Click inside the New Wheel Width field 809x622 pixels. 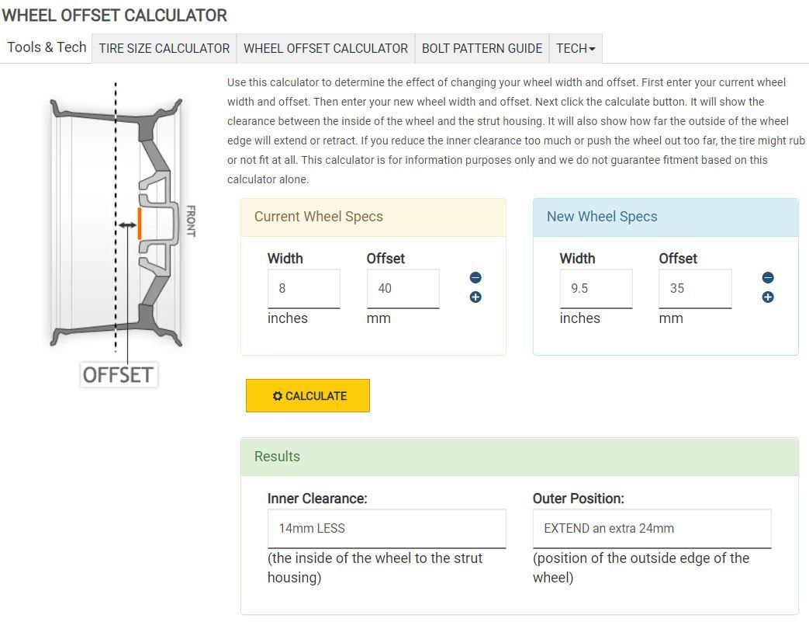(596, 288)
